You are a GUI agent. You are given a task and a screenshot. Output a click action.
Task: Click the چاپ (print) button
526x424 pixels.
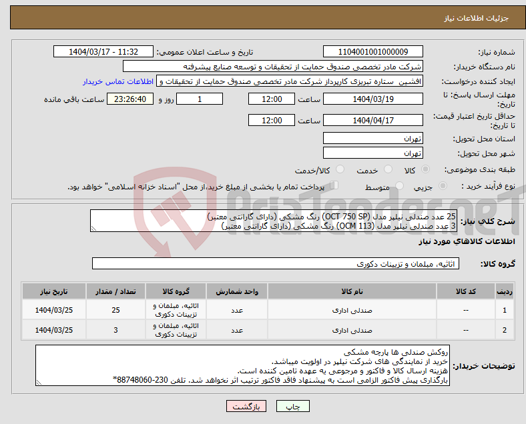pyautogui.click(x=292, y=406)
